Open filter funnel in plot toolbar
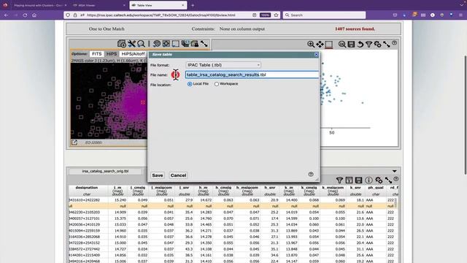467x263 pixels. (x=368, y=45)
